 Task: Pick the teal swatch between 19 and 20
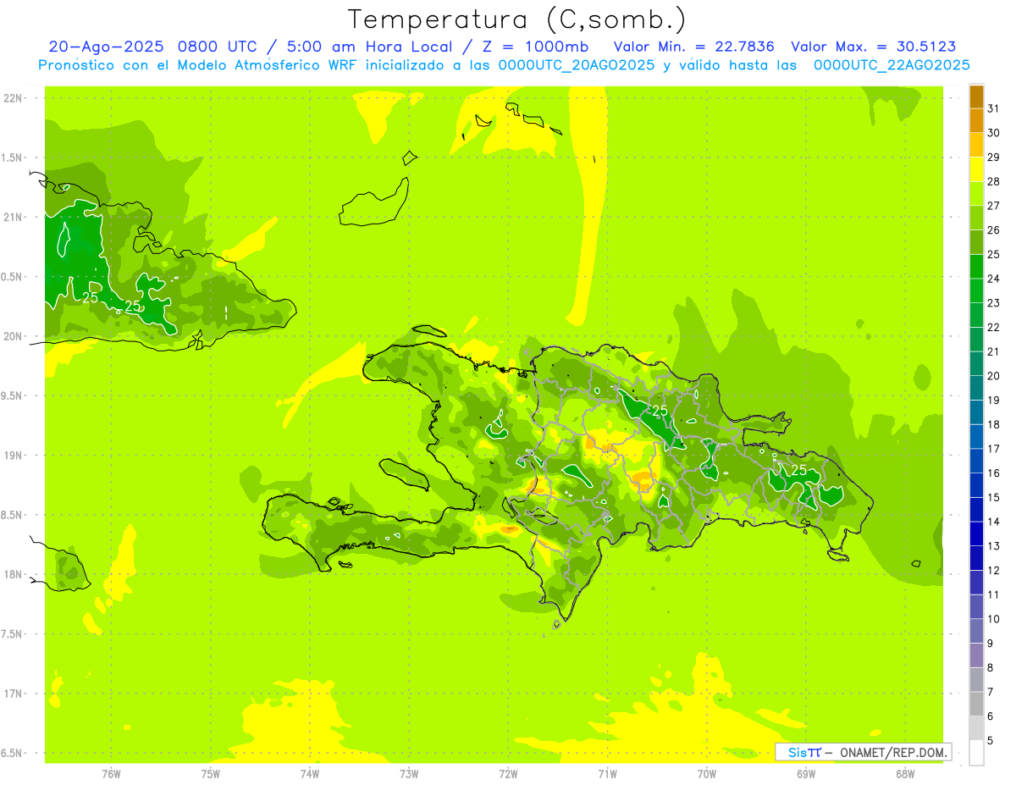pyautogui.click(x=976, y=389)
